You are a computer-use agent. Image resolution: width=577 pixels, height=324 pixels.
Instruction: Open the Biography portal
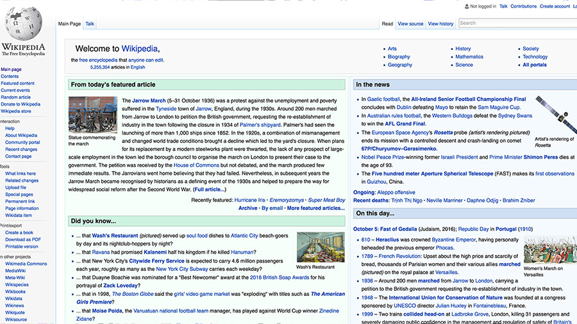(x=399, y=56)
